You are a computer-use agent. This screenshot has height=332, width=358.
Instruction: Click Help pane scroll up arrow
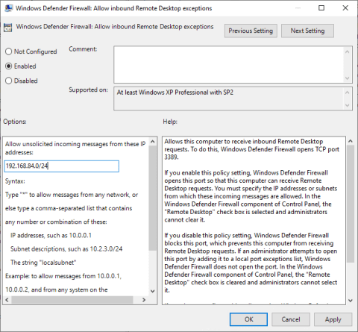[351, 141]
